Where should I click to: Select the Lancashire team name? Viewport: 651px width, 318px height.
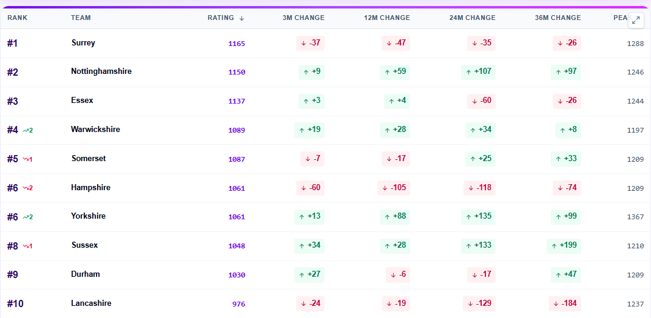point(92,303)
